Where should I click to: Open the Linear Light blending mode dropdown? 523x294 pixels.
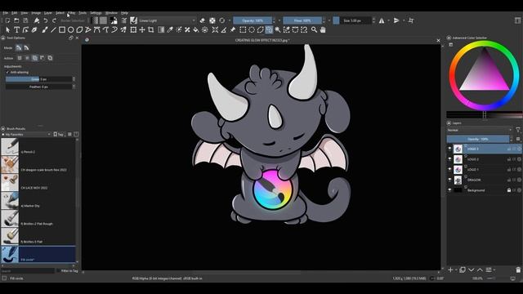tap(168, 20)
